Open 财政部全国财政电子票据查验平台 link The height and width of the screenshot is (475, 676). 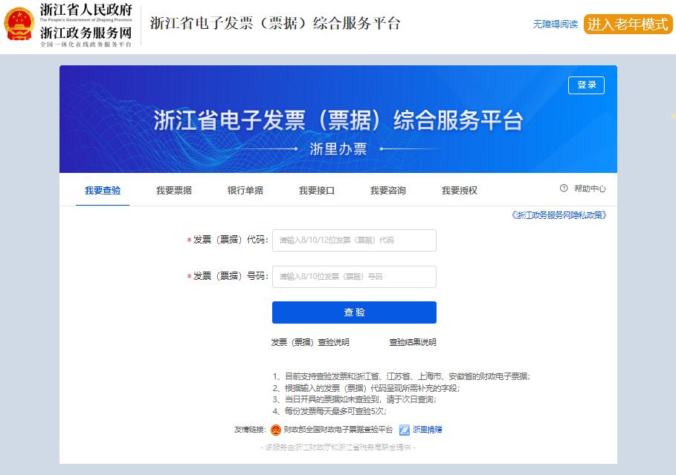tap(338, 430)
